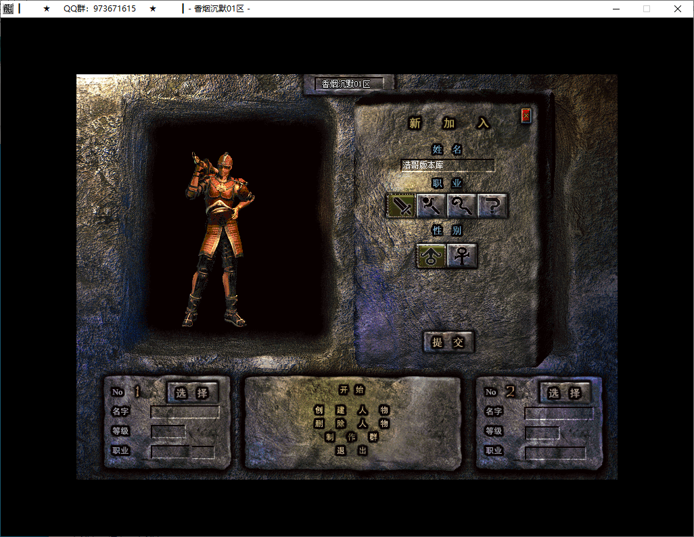Click the 姓名 input field
The image size is (694, 537).
tap(447, 165)
